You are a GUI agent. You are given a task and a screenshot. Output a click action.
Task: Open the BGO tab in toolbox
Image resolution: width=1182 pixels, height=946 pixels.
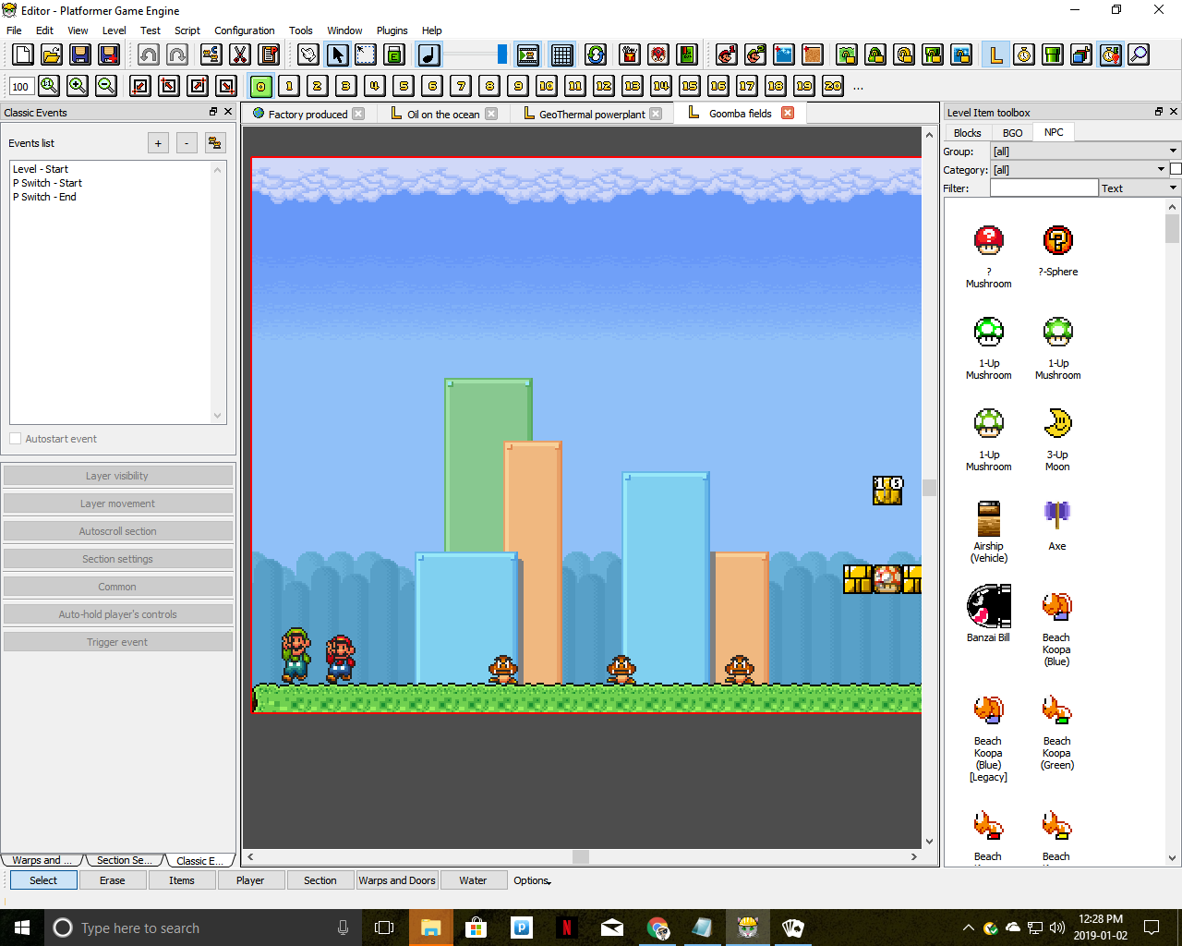(1012, 133)
